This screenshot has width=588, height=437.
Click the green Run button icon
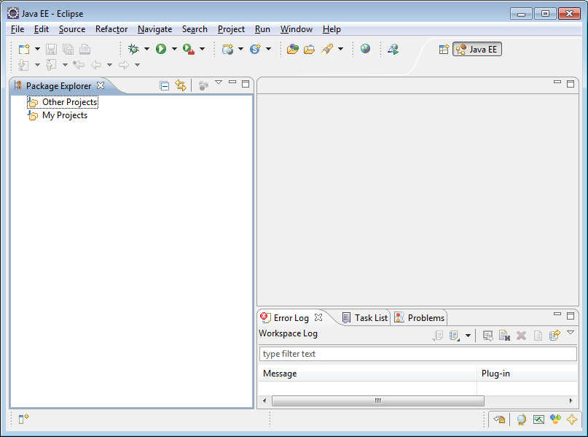[161, 49]
